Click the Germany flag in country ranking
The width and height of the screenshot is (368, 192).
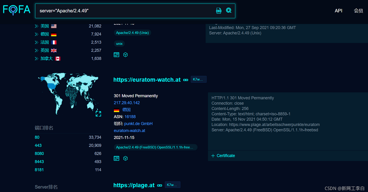[x=54, y=34]
